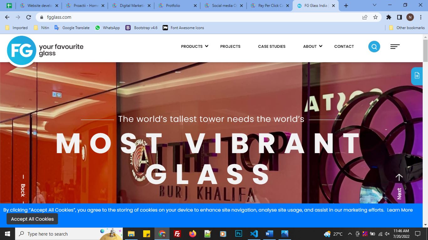Open Firefox from the taskbar

coord(192,234)
